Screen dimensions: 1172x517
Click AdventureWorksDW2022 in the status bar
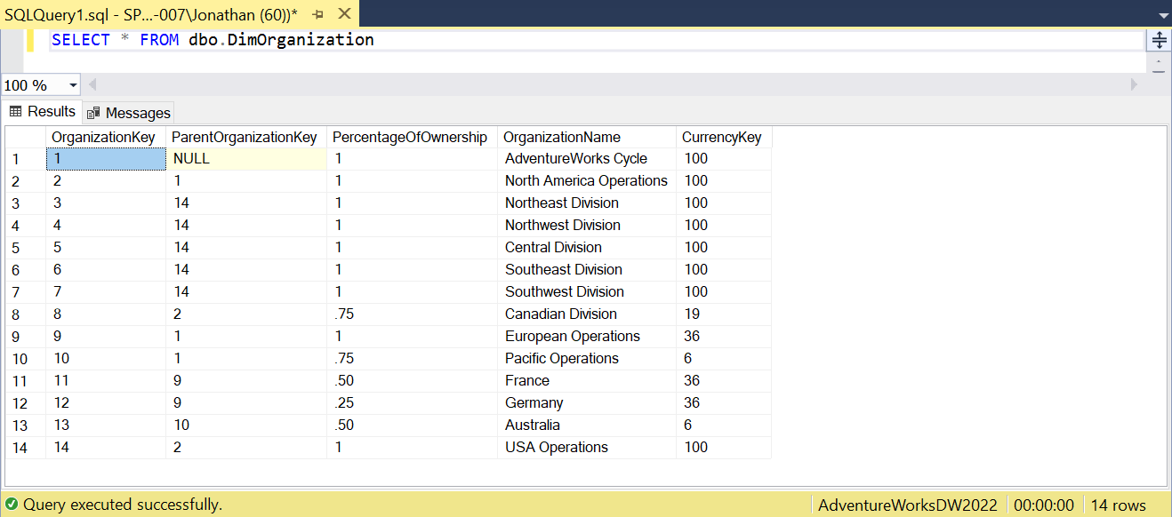point(907,505)
